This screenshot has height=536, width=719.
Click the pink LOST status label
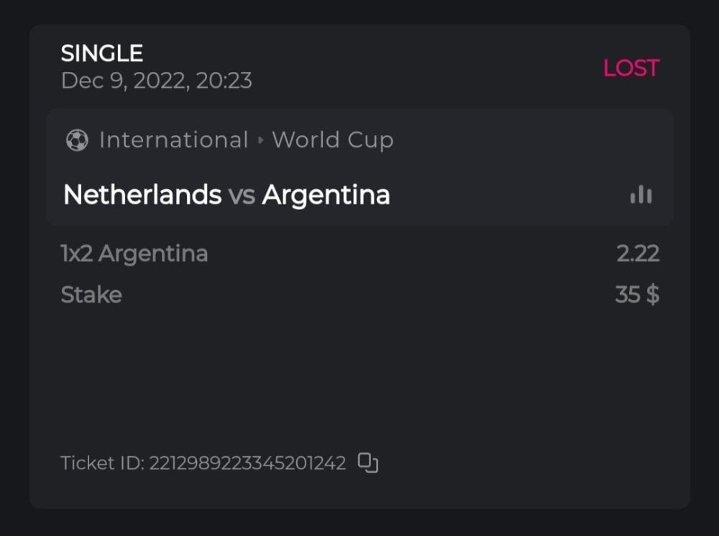(x=631, y=68)
